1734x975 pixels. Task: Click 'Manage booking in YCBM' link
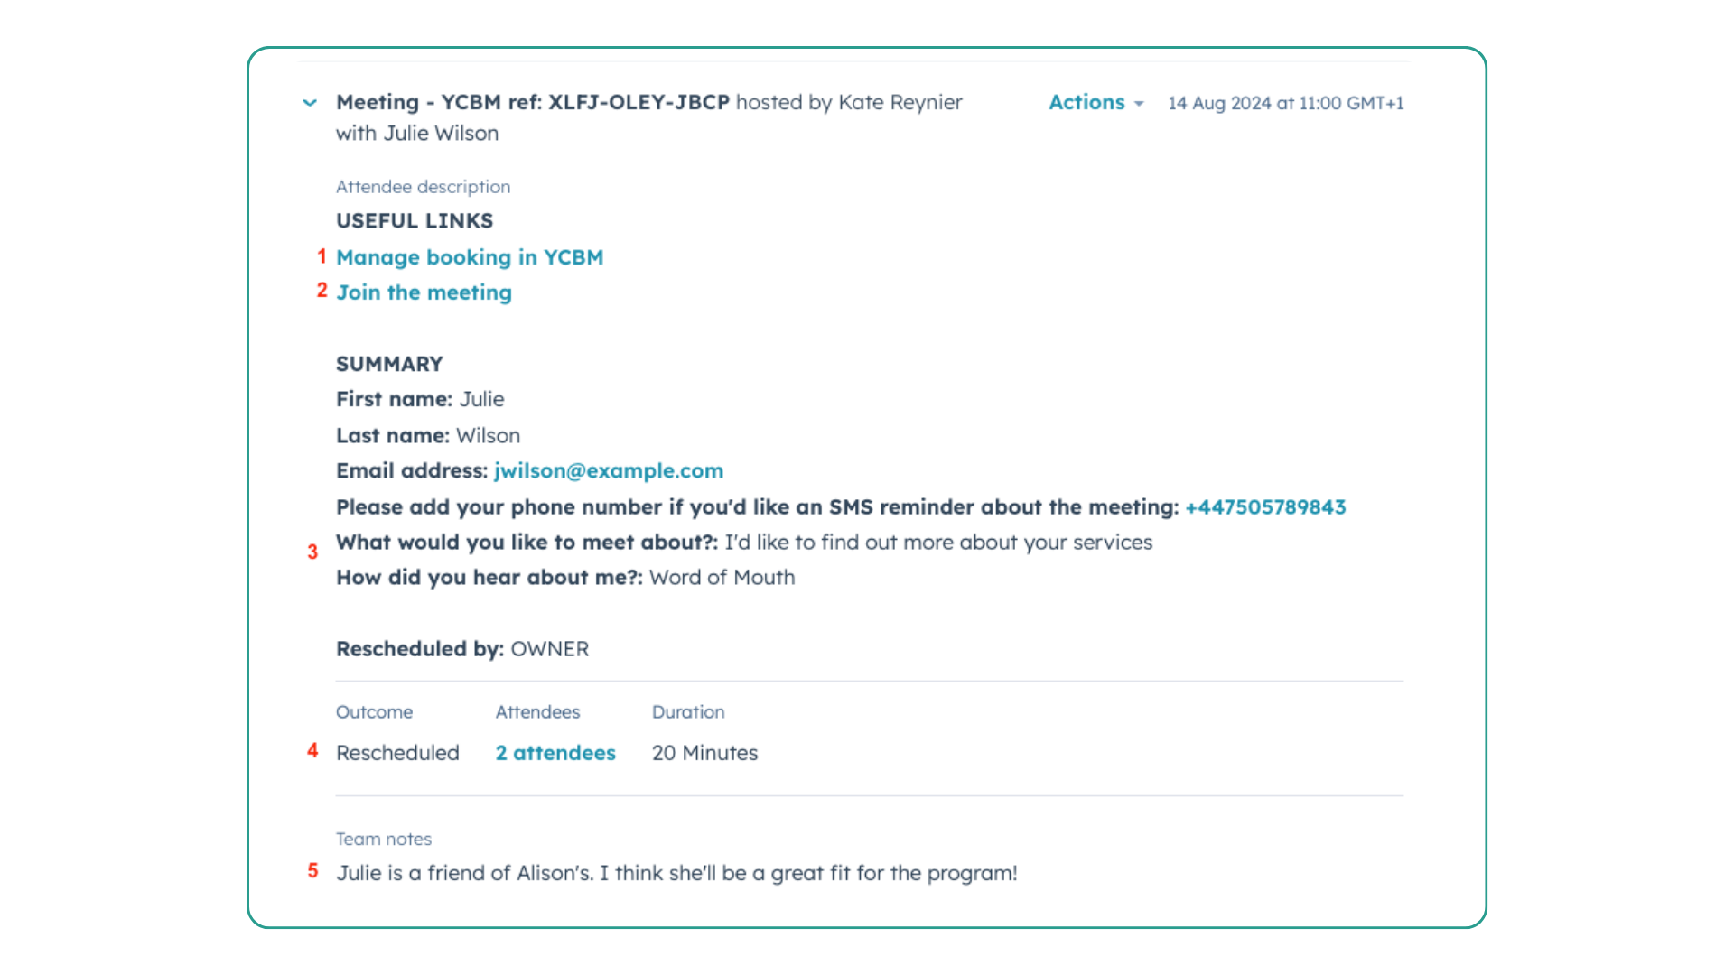(x=470, y=257)
